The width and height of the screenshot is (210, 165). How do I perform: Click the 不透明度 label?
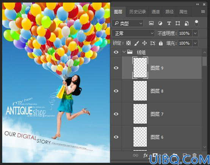[x=168, y=33]
